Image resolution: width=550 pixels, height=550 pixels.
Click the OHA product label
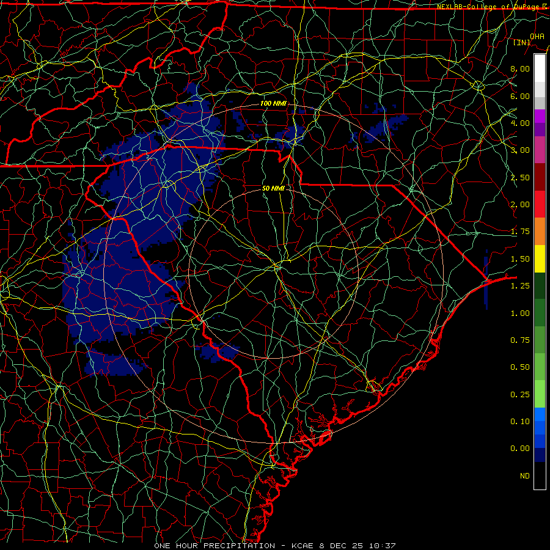tap(537, 36)
